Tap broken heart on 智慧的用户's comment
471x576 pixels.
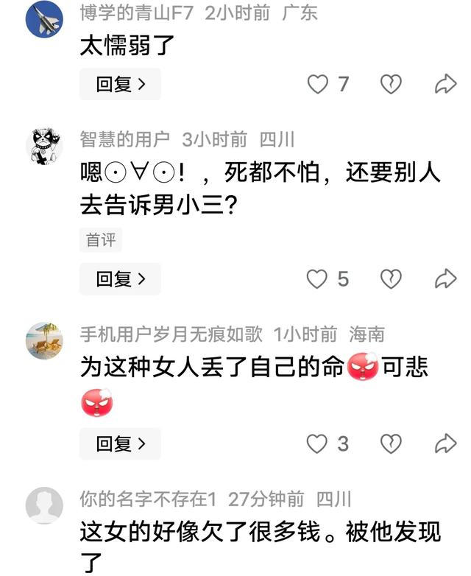[x=391, y=279]
